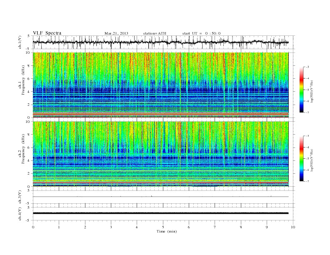This screenshot has height=255, width=330.
Task: Select the date text "Mar.21, 2013"
Action: tap(116, 33)
